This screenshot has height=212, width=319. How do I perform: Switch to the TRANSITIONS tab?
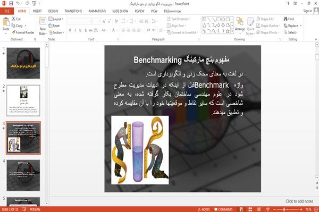click(73, 11)
